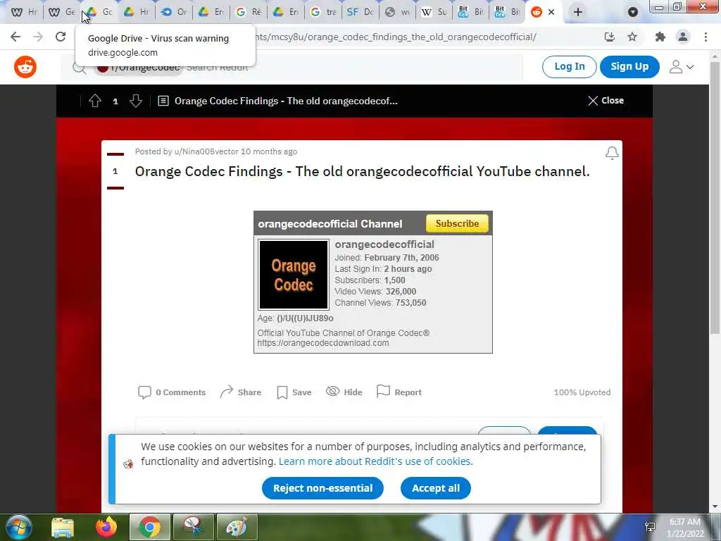The height and width of the screenshot is (541, 721).
Task: Report this post
Action: pos(399,392)
